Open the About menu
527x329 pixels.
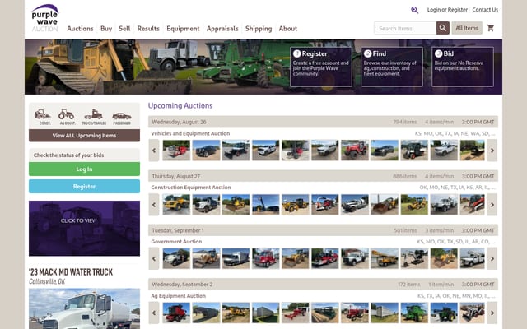(x=288, y=29)
